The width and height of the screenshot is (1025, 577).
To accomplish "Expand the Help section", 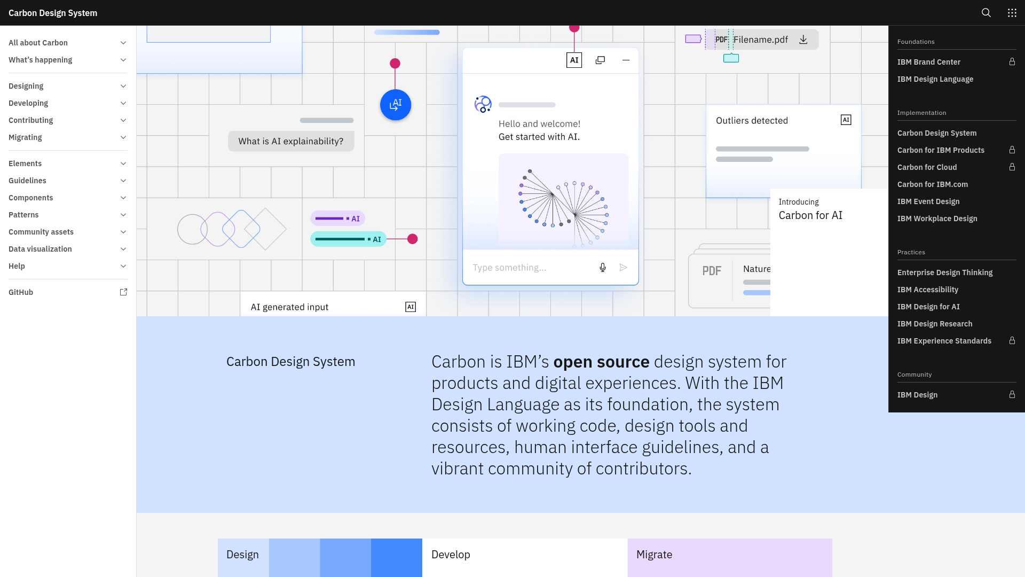I will click(68, 266).
